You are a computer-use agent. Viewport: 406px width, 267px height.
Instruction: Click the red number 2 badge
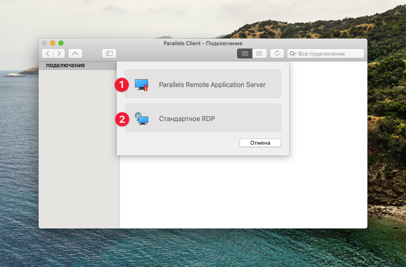(121, 119)
